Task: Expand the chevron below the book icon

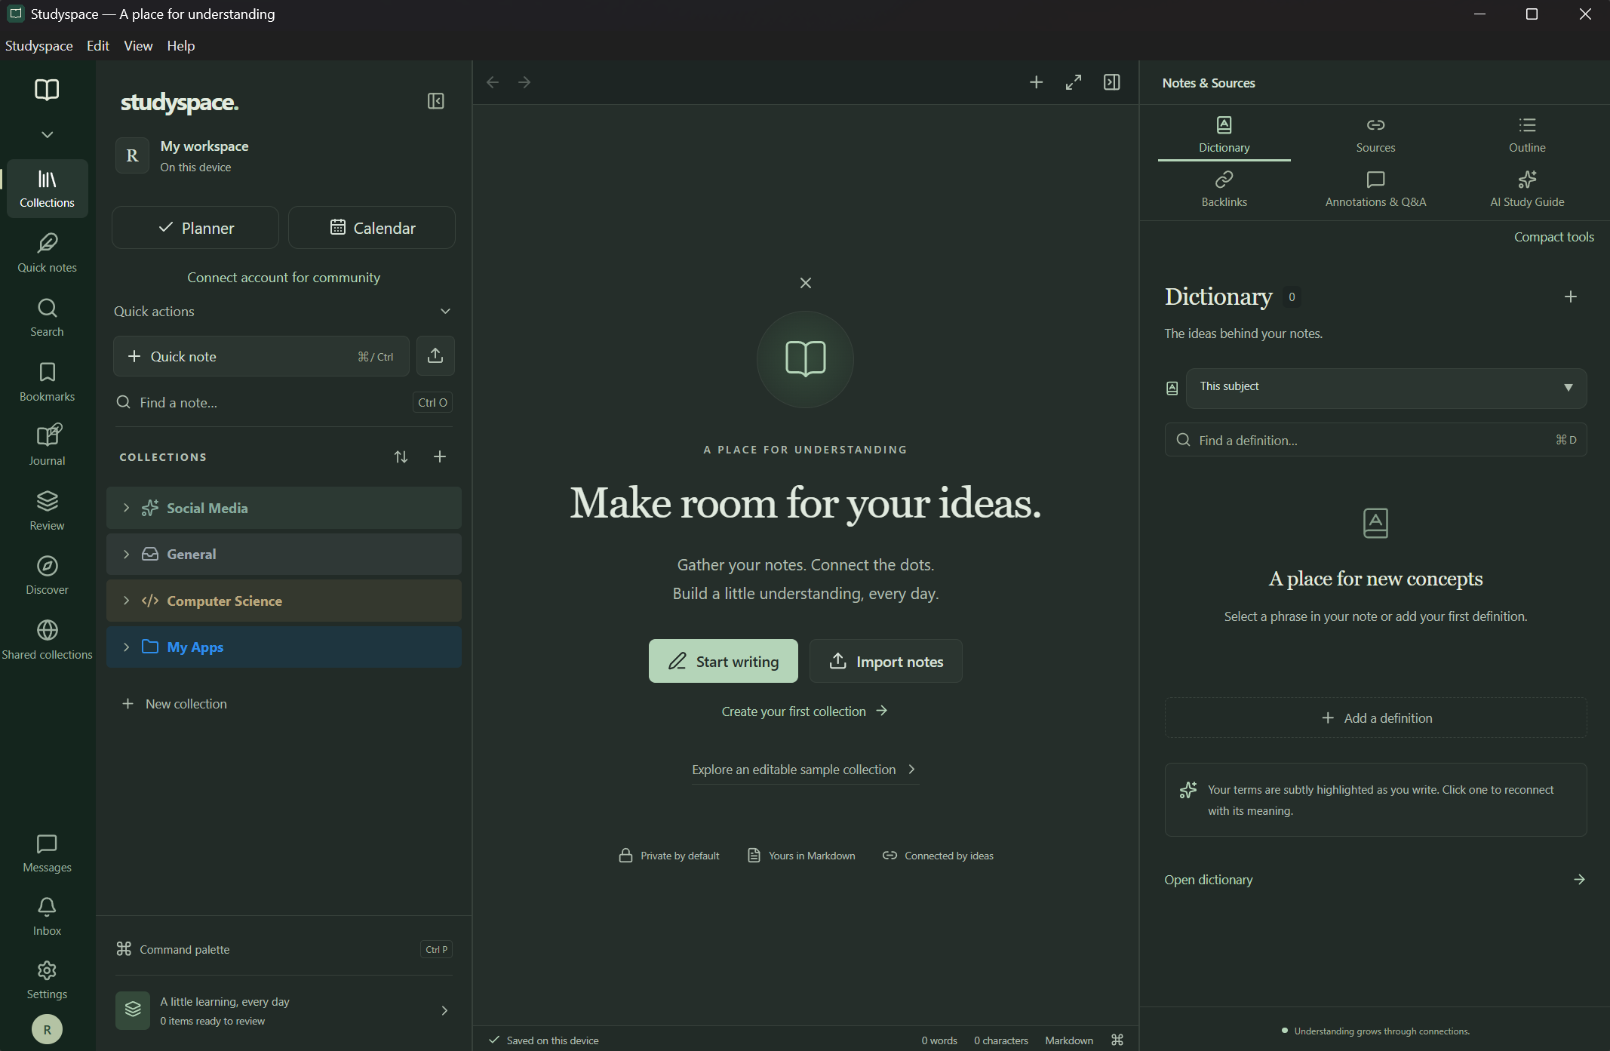Action: click(x=47, y=134)
